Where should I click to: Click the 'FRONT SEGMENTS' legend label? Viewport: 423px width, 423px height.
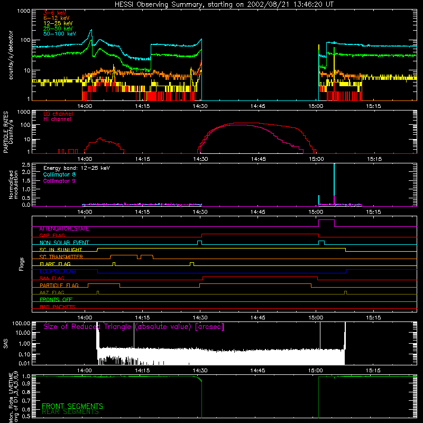point(72,406)
